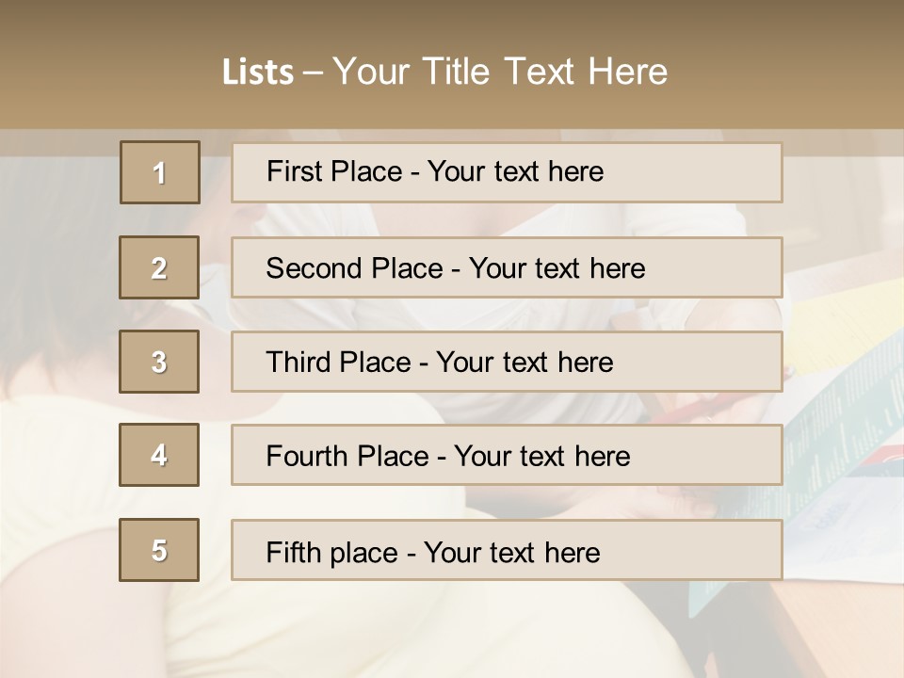Select the number 4 box
This screenshot has height=678, width=904.
point(159,455)
